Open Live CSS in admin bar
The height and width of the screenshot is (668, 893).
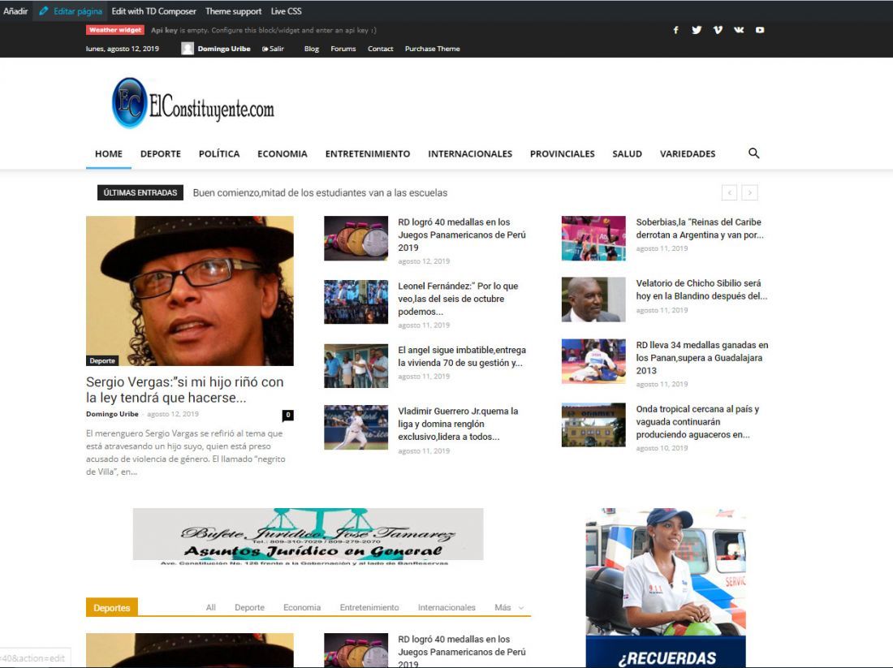pos(286,11)
